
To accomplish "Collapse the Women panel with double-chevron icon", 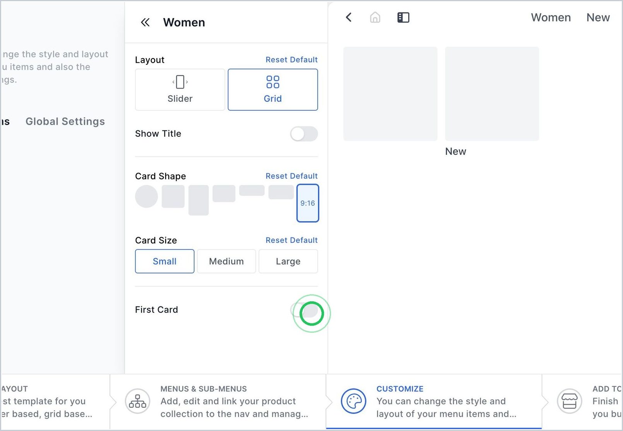I will tap(145, 22).
